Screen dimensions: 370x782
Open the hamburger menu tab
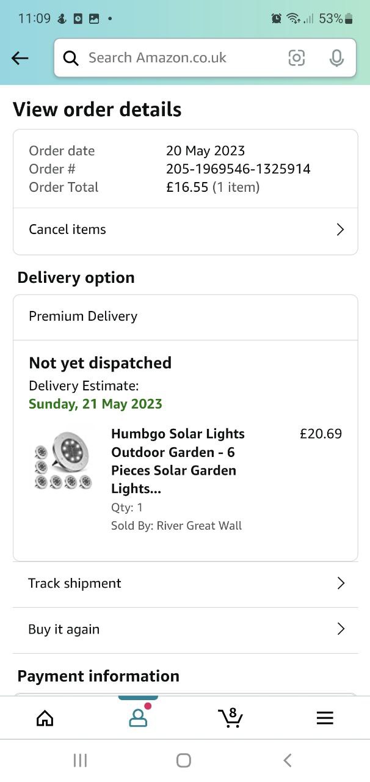[x=325, y=718]
